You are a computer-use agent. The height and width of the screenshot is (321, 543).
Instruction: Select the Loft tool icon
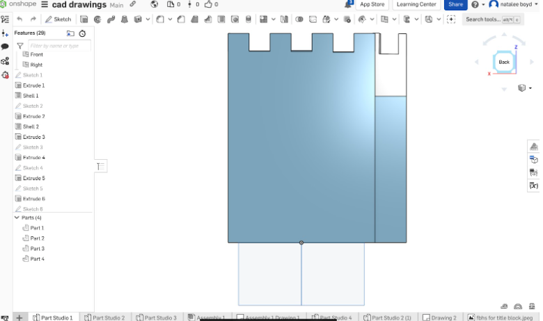pyautogui.click(x=125, y=19)
